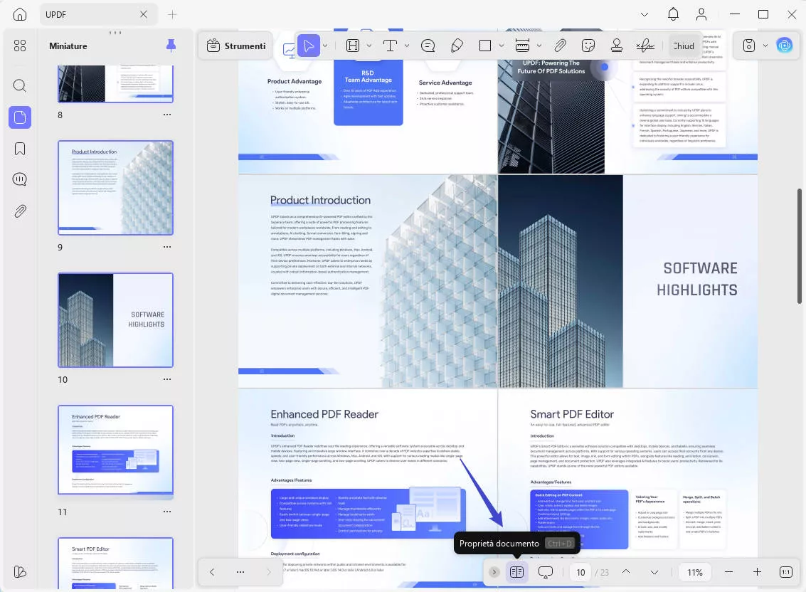Go to the next page with down chevron
806x592 pixels.
[654, 572]
